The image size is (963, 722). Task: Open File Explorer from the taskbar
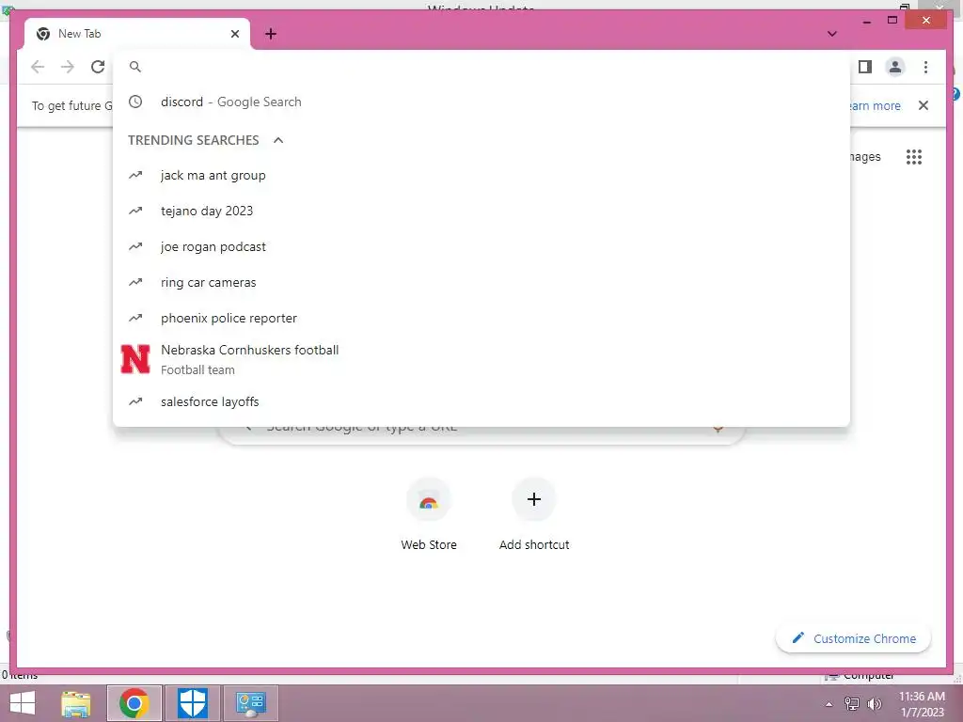click(x=76, y=703)
